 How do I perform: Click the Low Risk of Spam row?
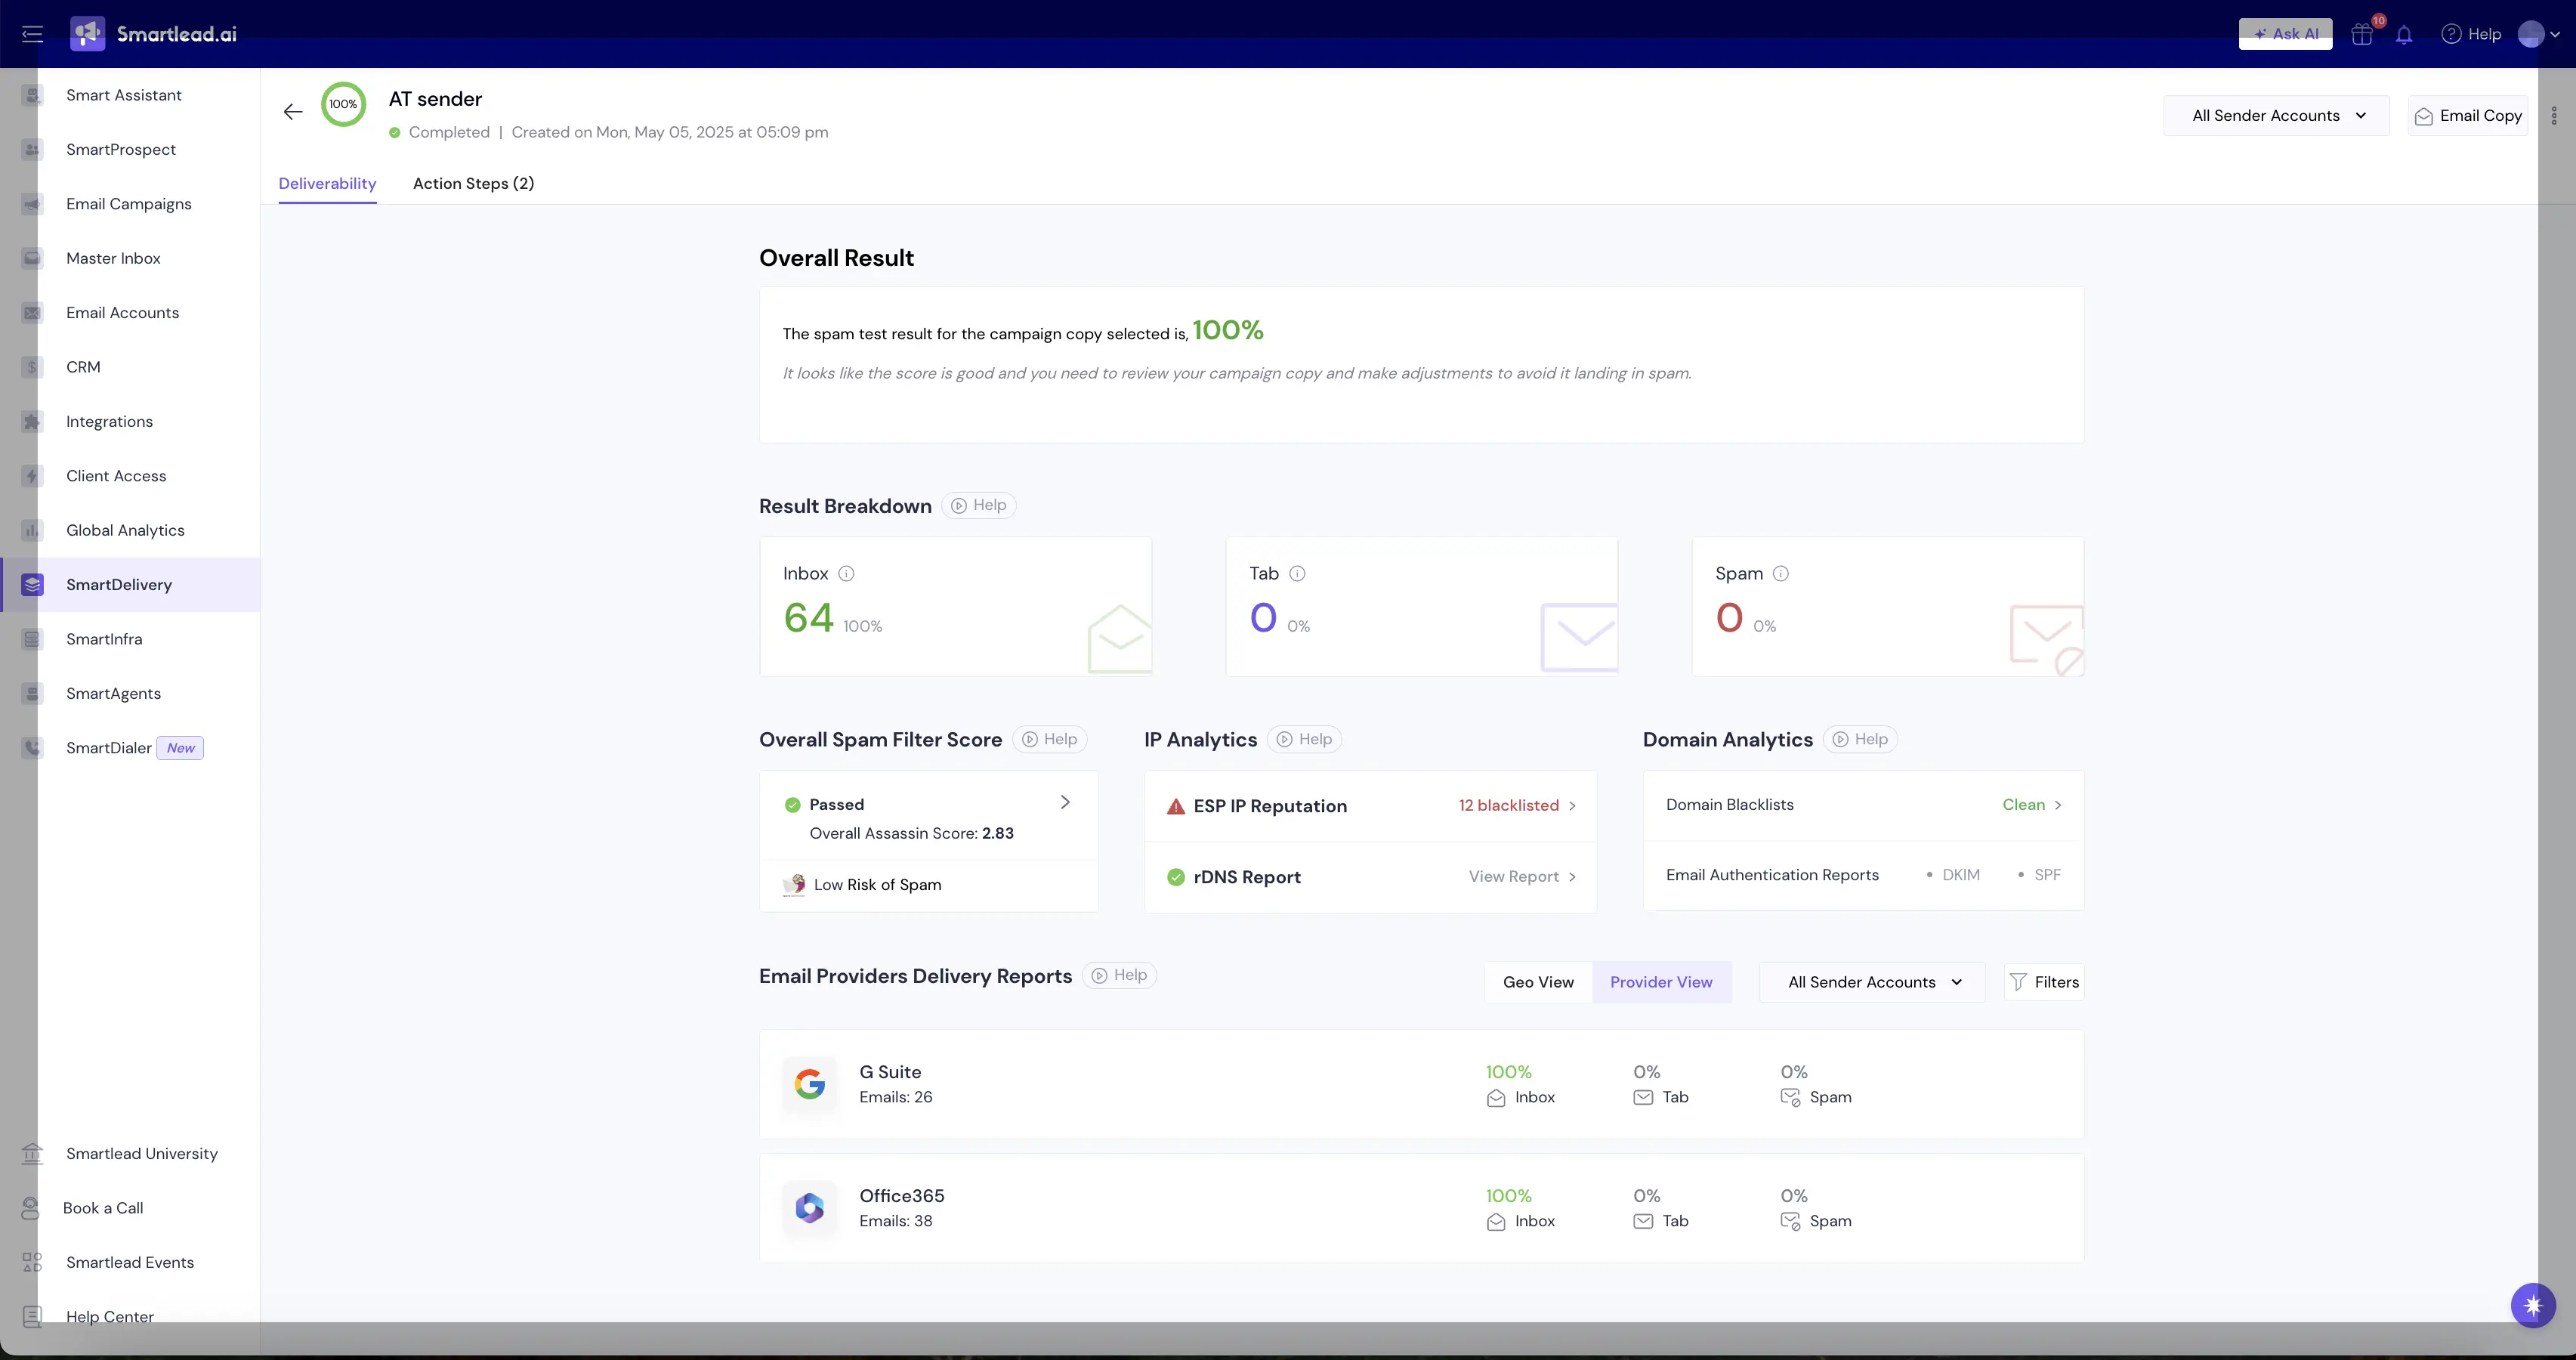tap(929, 885)
